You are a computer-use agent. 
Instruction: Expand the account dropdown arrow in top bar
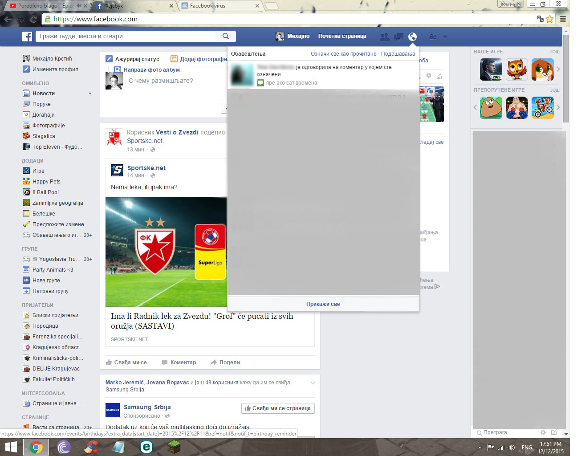click(x=445, y=37)
